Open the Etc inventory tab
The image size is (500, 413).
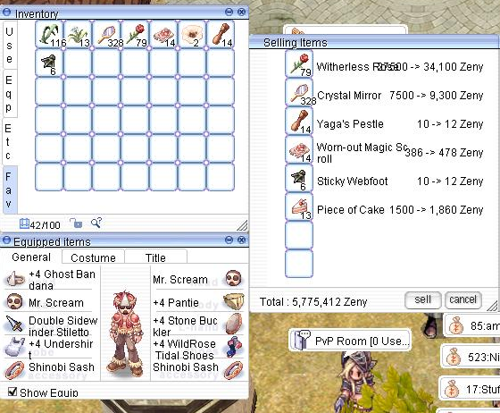[x=9, y=142]
